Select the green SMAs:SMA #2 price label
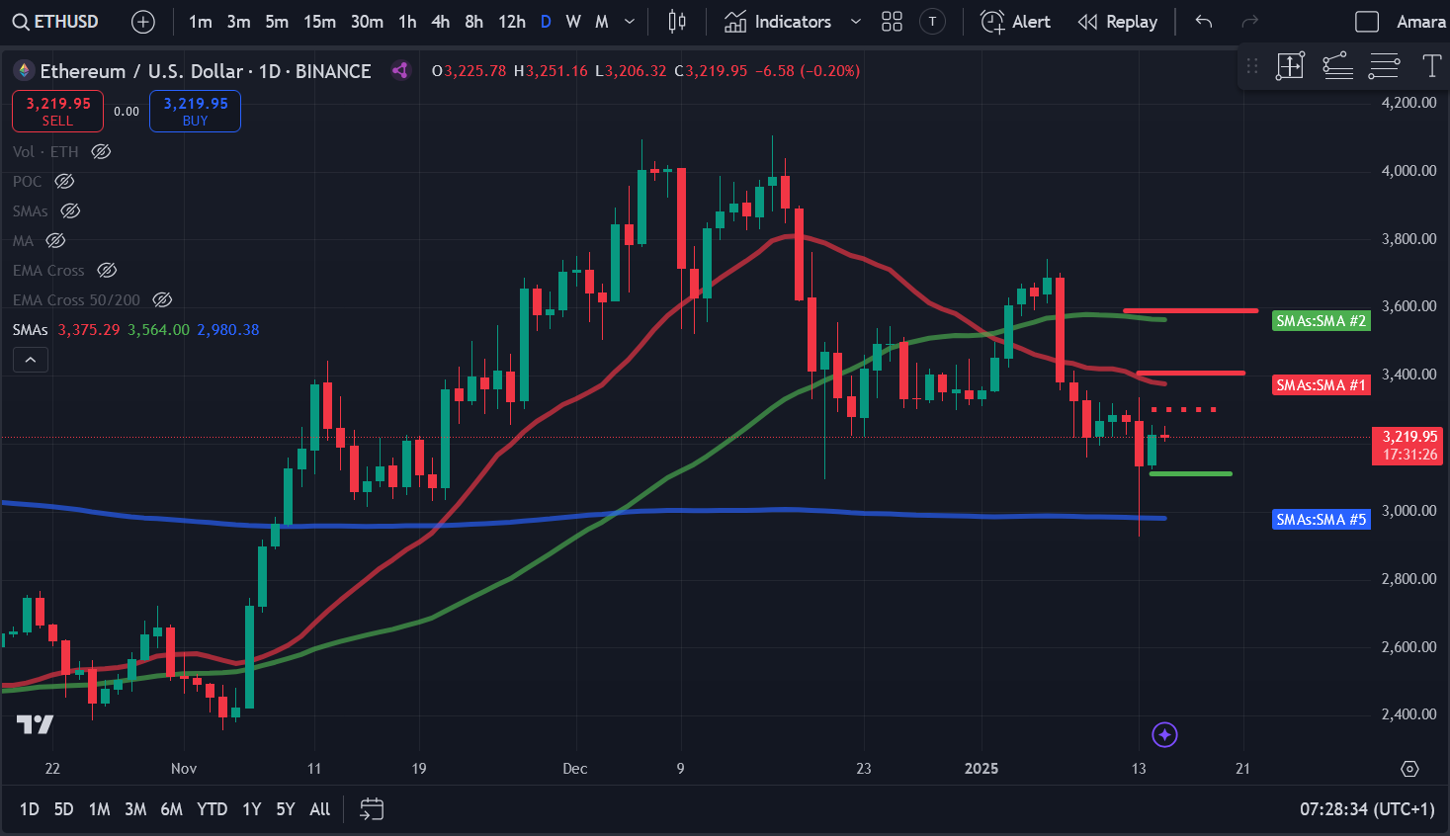 (x=1321, y=321)
